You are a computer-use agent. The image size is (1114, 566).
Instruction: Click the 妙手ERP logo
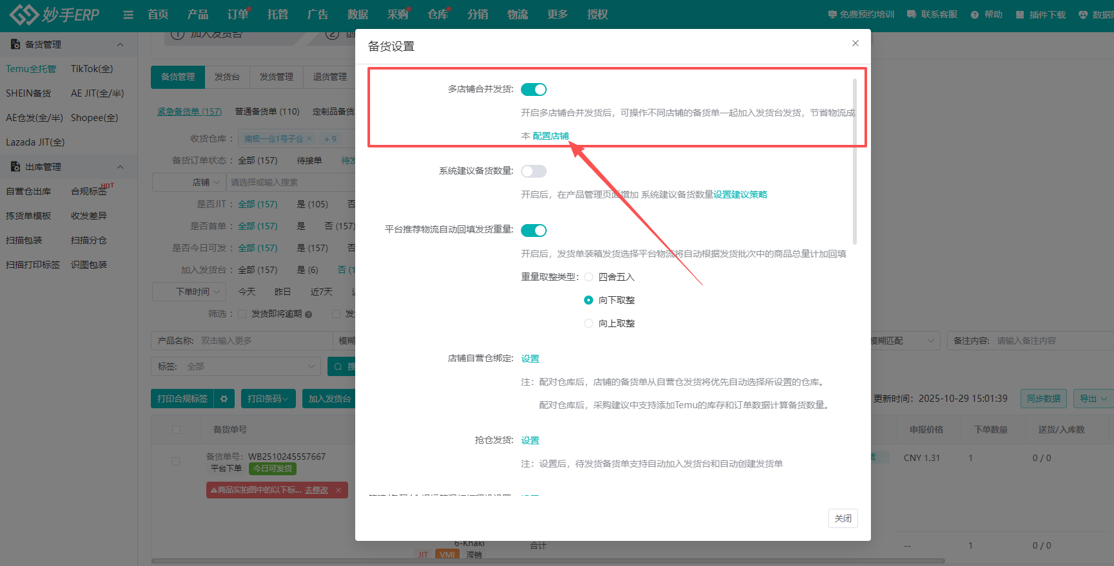click(55, 14)
